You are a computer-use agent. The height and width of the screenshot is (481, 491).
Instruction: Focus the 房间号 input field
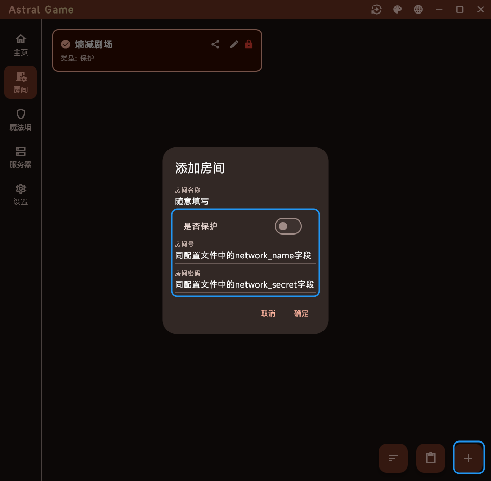(x=244, y=255)
